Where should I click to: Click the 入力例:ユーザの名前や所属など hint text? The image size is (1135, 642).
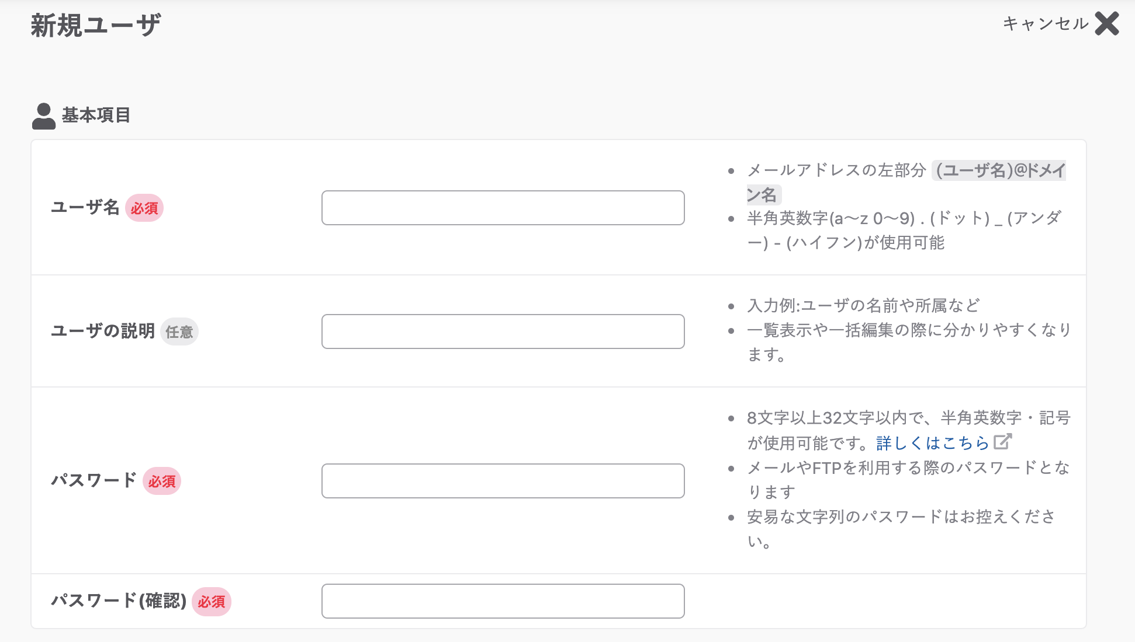click(x=862, y=306)
